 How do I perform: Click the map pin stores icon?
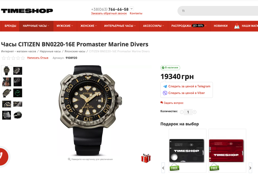pyautogui.click(x=237, y=26)
